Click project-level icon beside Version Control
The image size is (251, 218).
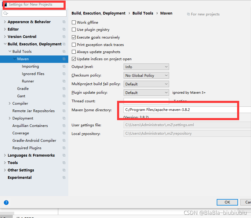[64, 36]
